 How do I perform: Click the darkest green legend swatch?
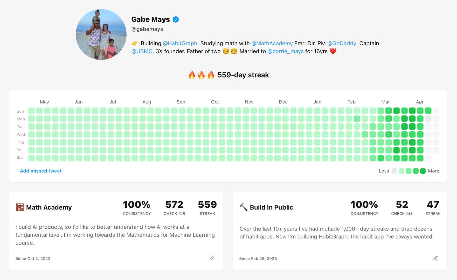tap(423, 171)
